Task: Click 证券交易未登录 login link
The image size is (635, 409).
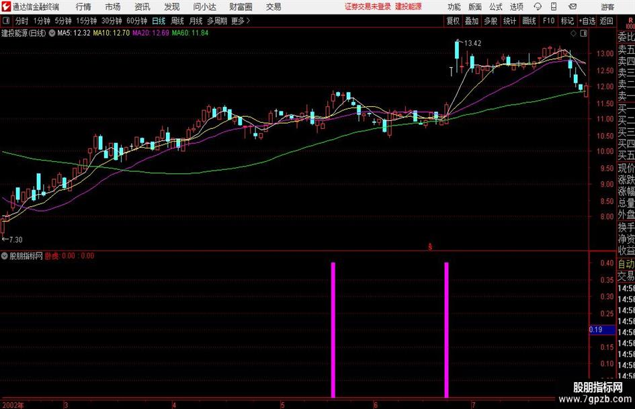Action: pos(368,7)
